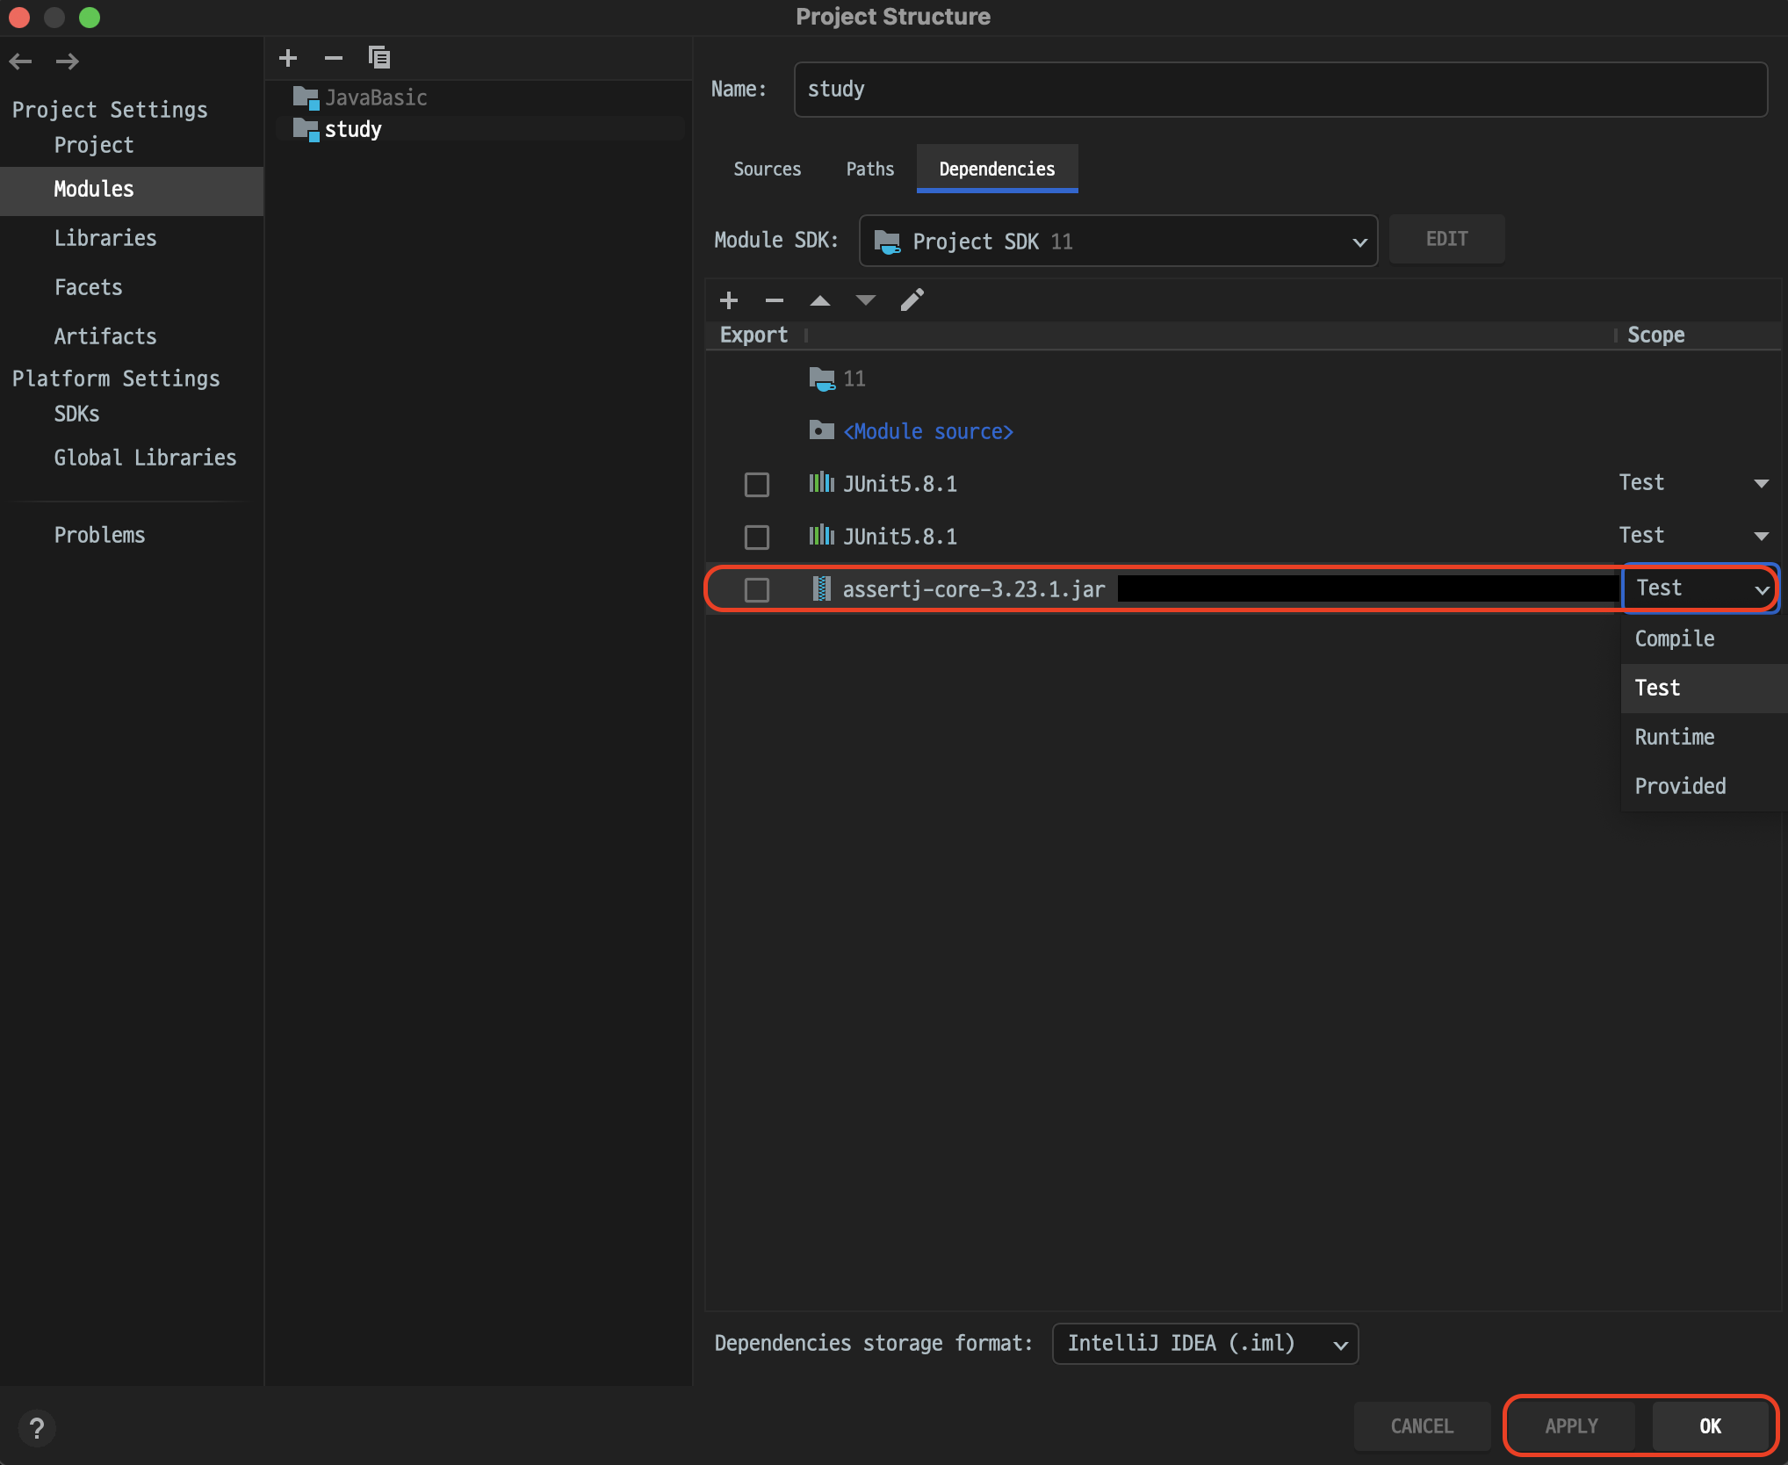Click the add module plus icon

coord(288,58)
